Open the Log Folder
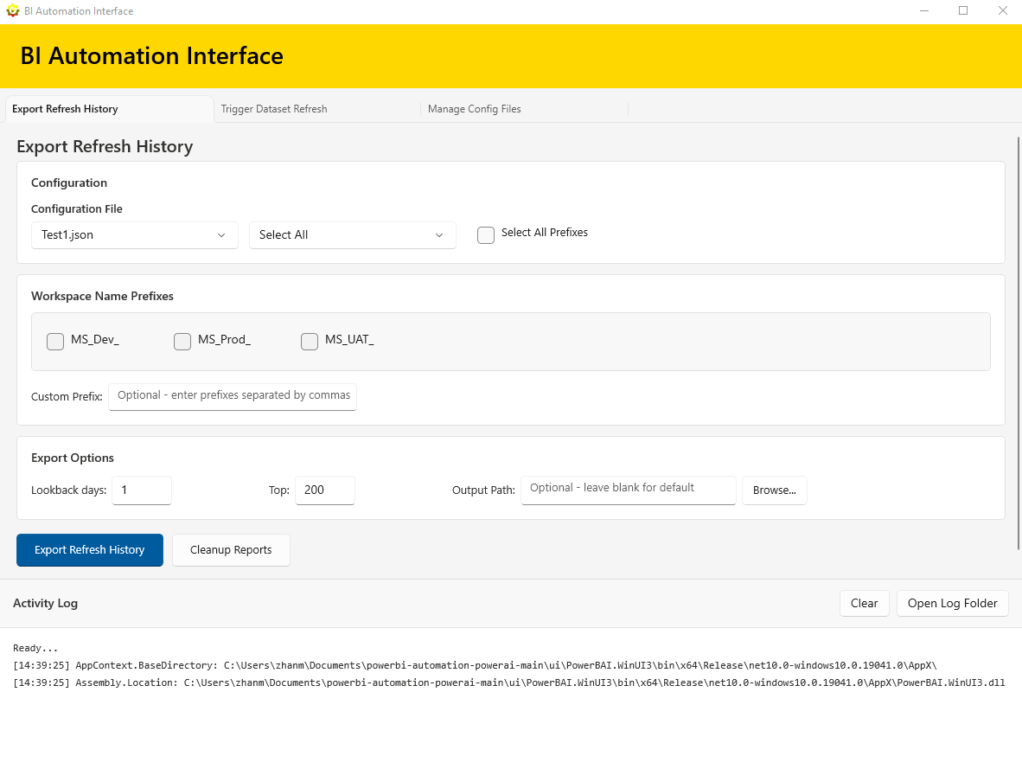Viewport: 1022px width, 769px height. [952, 603]
